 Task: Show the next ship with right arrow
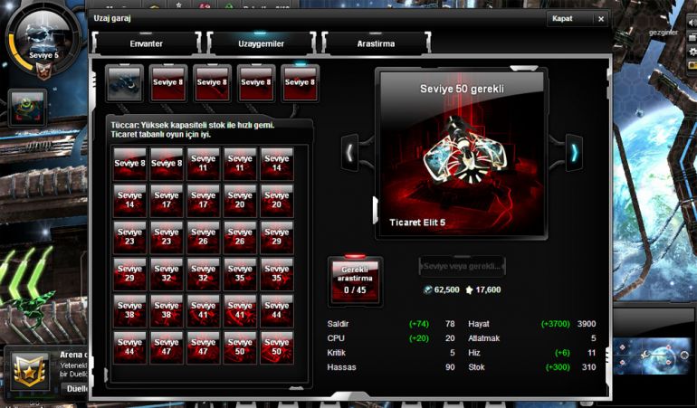click(573, 151)
